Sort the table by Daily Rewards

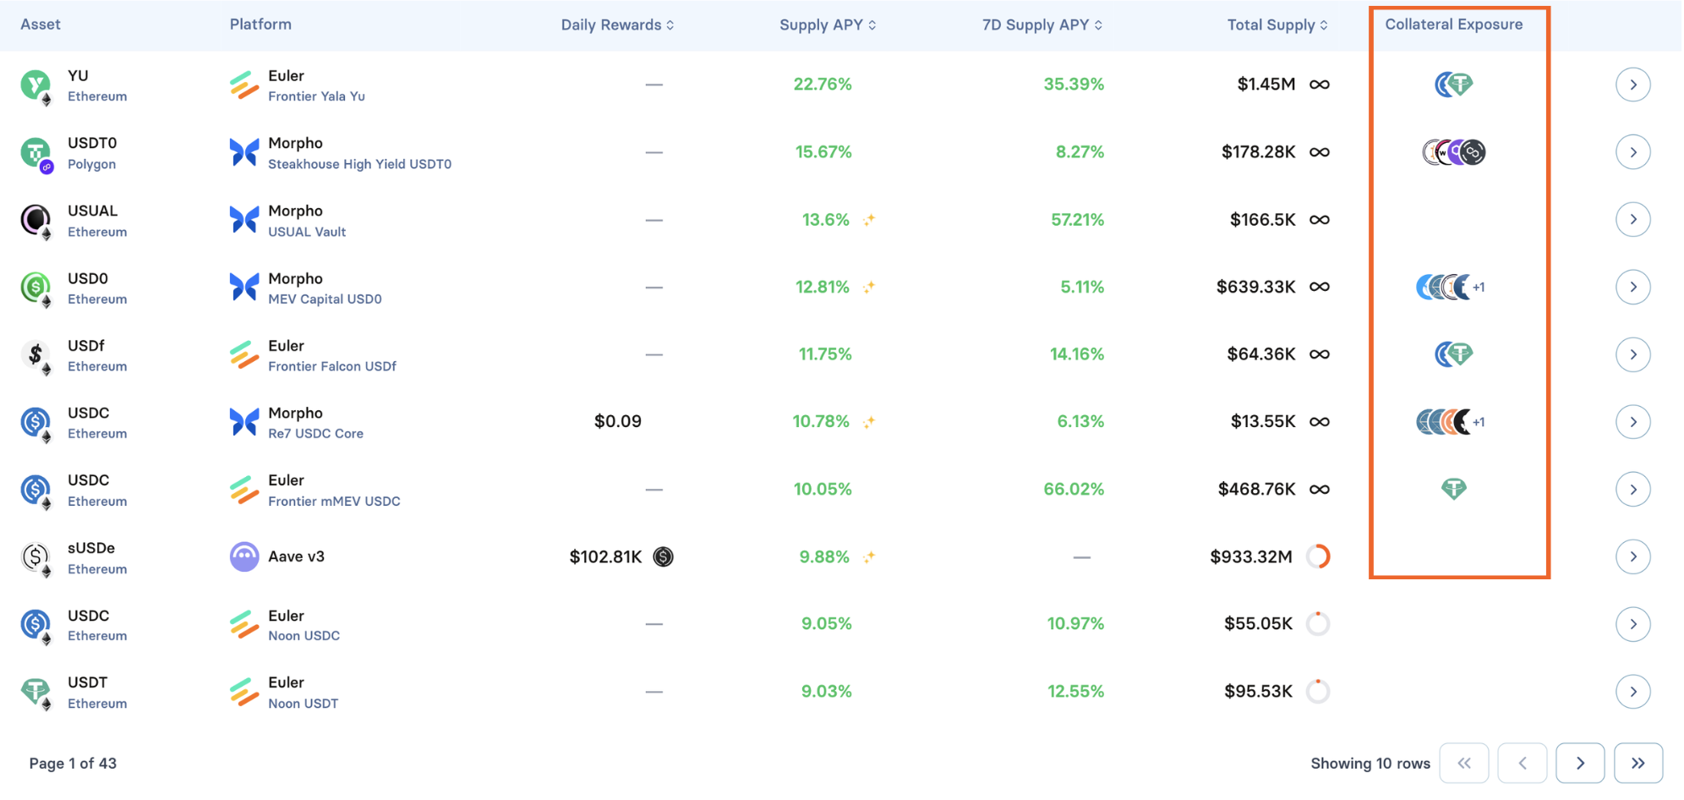(617, 25)
